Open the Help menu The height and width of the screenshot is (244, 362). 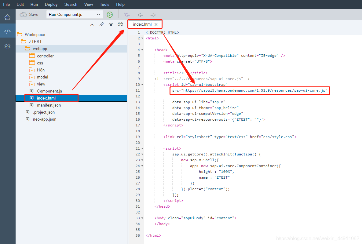[120, 4]
